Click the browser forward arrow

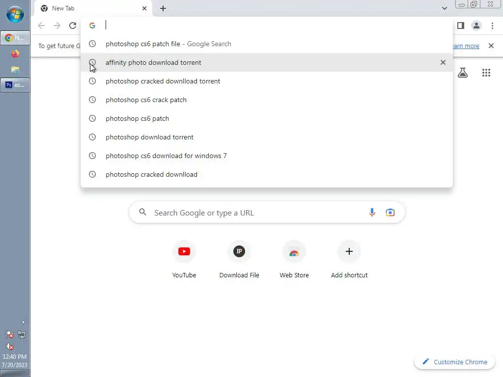click(x=57, y=26)
